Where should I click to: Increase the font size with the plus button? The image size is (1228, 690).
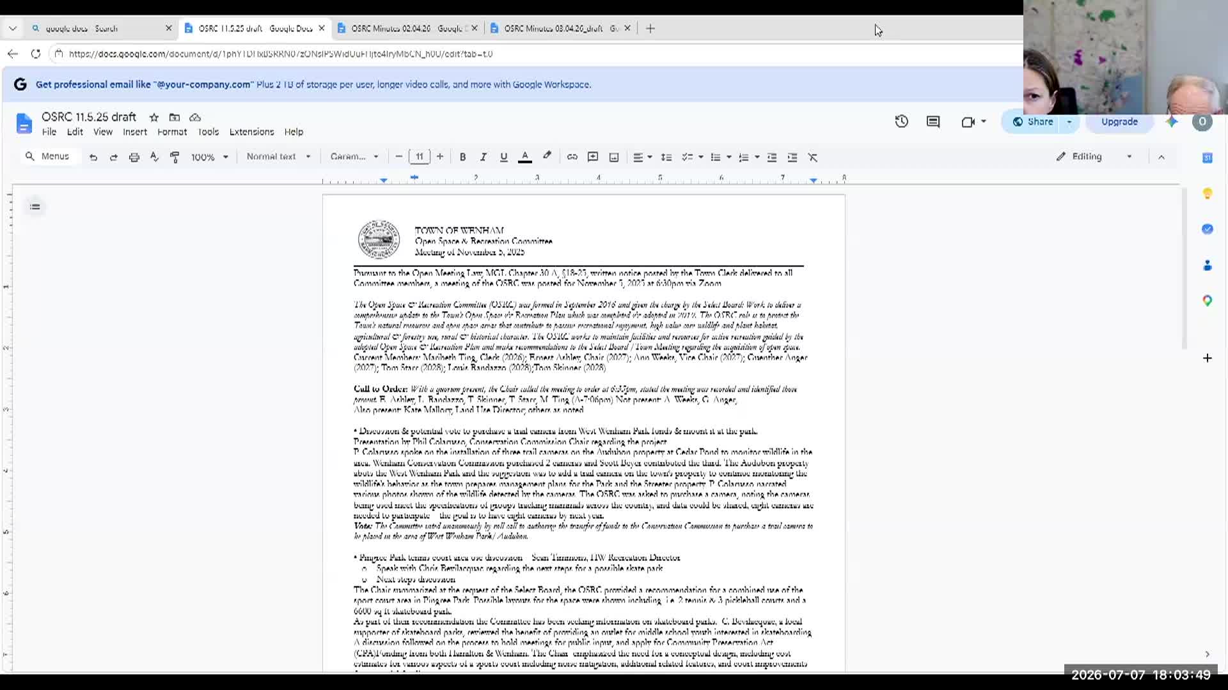pyautogui.click(x=440, y=157)
